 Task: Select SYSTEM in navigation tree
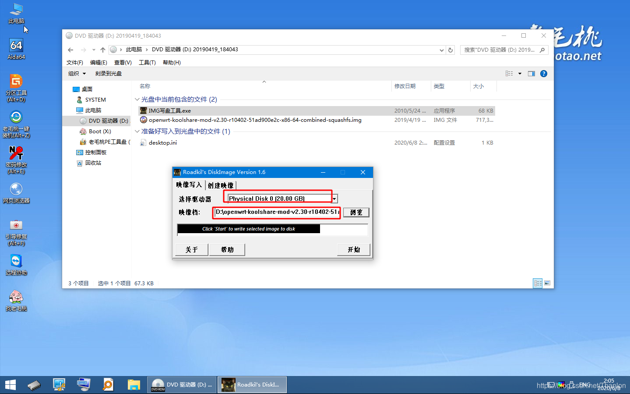pyautogui.click(x=95, y=99)
